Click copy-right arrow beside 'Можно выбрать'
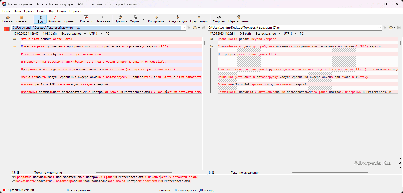The height and width of the screenshot is (193, 403). 15,46
